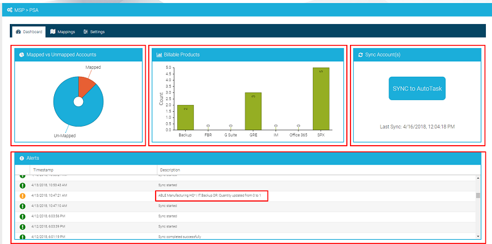Click the SPX bar in Billable Products
The height and width of the screenshot is (244, 492).
pyautogui.click(x=321, y=98)
